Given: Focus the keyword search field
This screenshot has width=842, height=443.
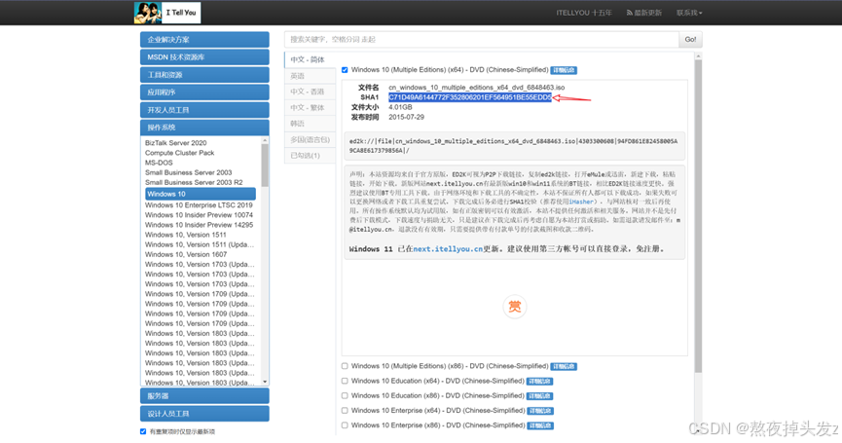Looking at the screenshot, I should point(481,39).
